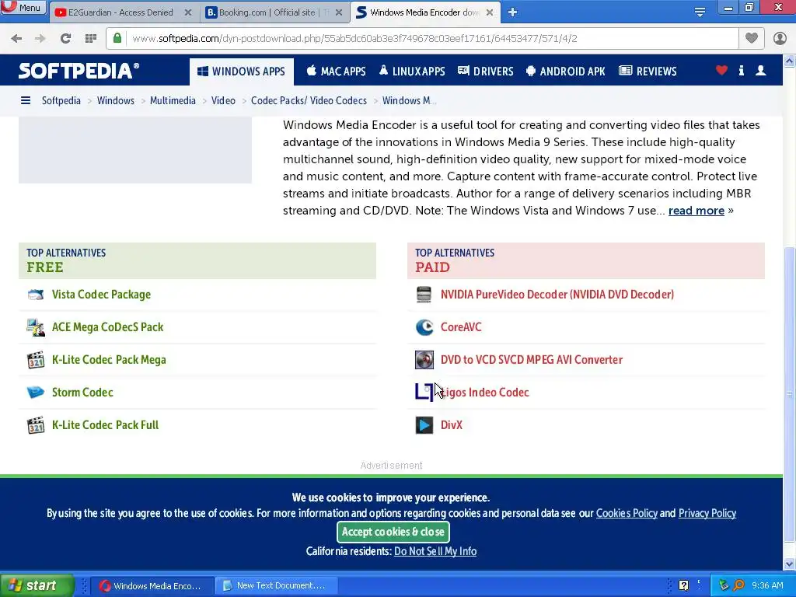
Task: Click the DivX play icon
Action: [424, 425]
